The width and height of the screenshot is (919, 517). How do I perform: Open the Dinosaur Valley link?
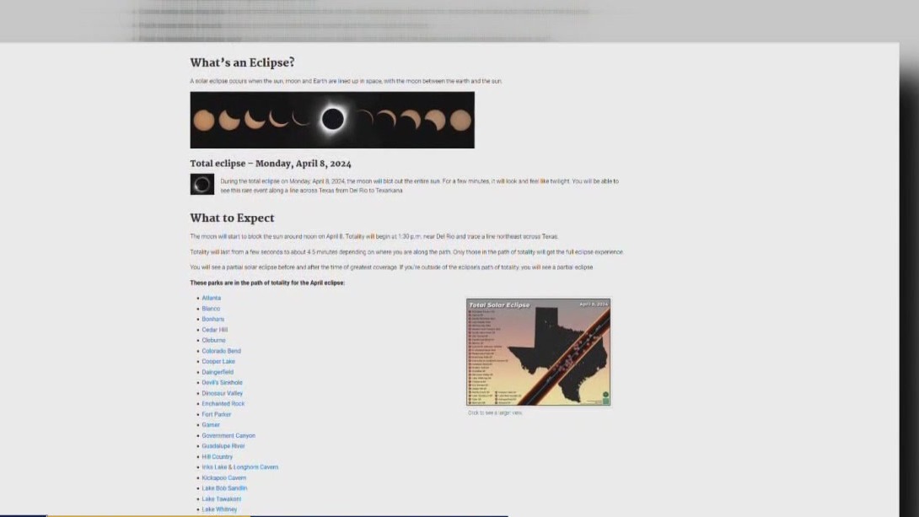[222, 393]
